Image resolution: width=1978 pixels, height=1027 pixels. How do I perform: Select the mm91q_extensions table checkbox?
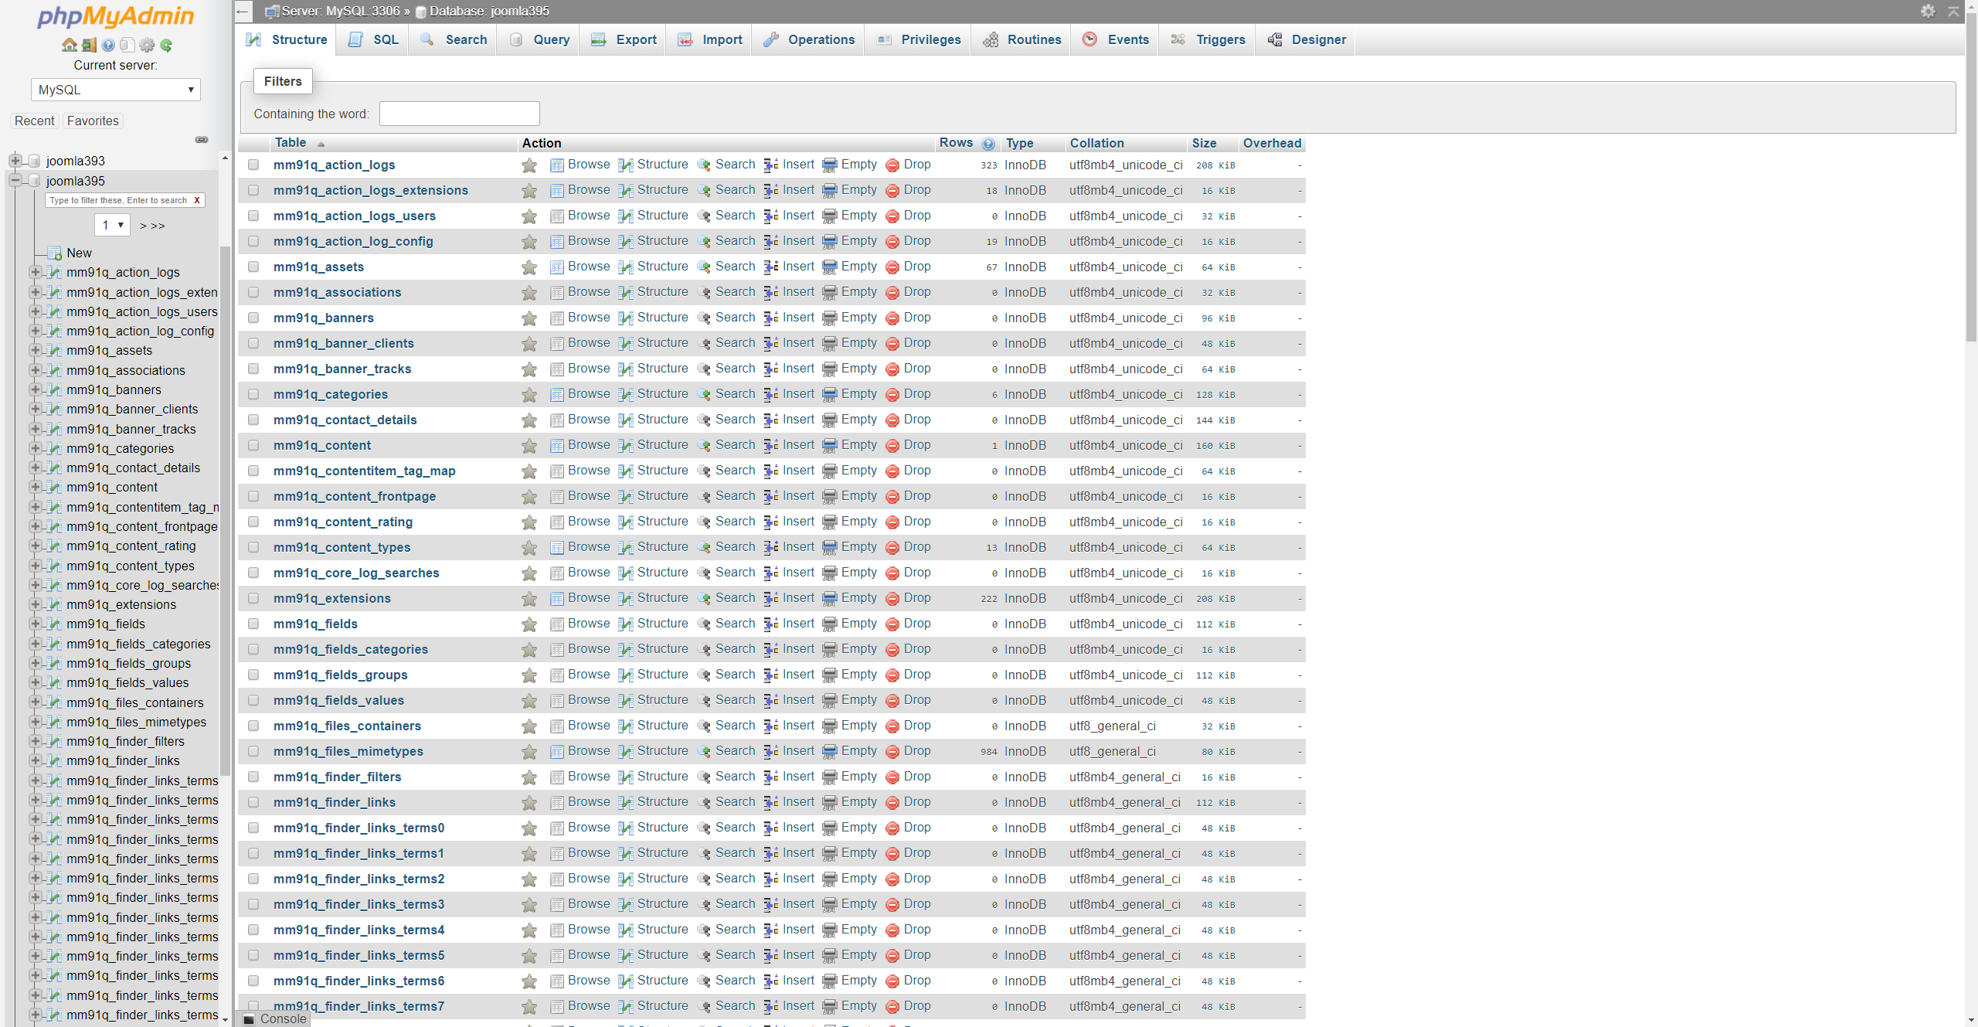(x=253, y=598)
